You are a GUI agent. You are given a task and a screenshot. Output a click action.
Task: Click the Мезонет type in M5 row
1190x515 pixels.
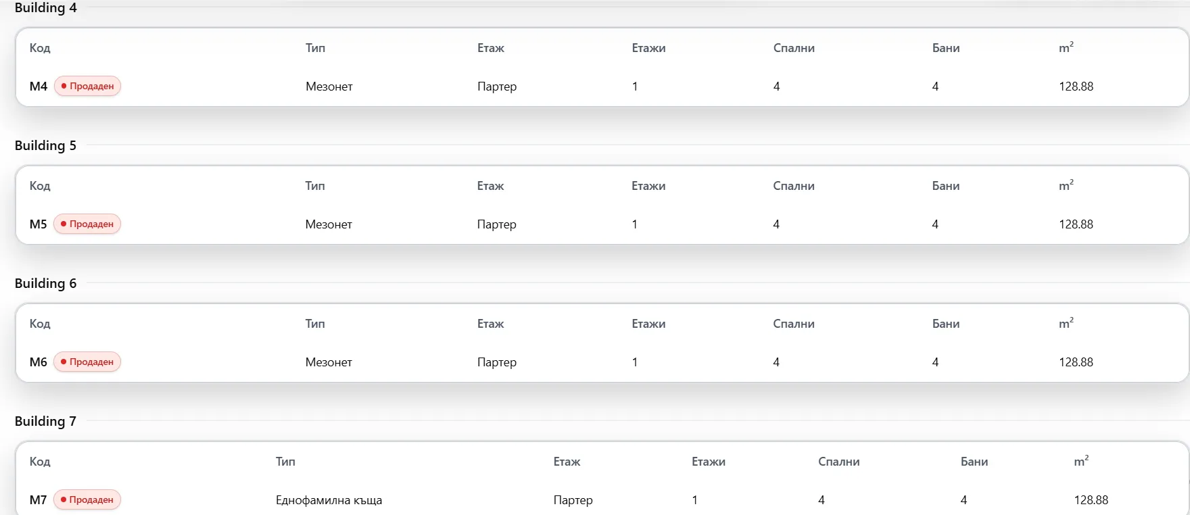329,224
